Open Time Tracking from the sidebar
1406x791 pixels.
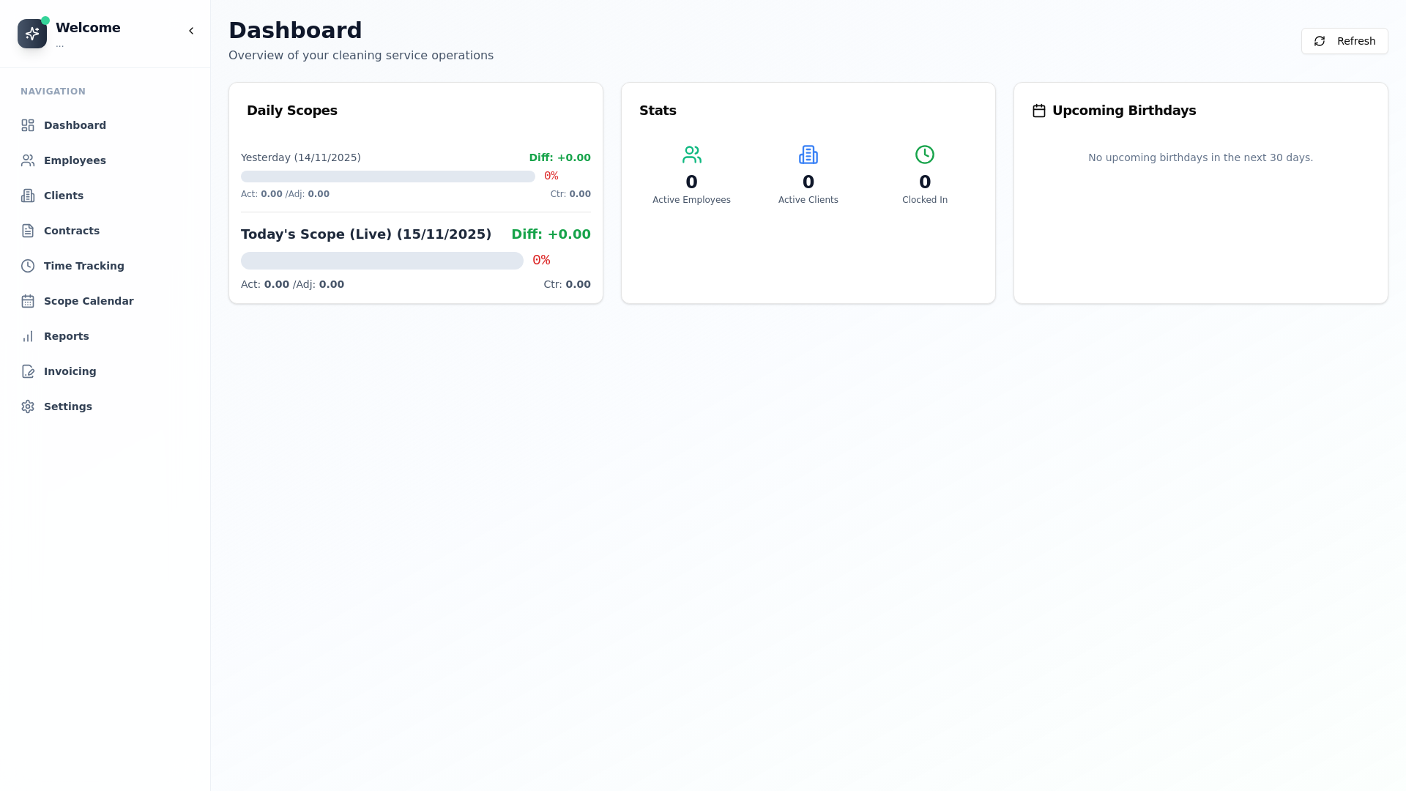click(105, 266)
